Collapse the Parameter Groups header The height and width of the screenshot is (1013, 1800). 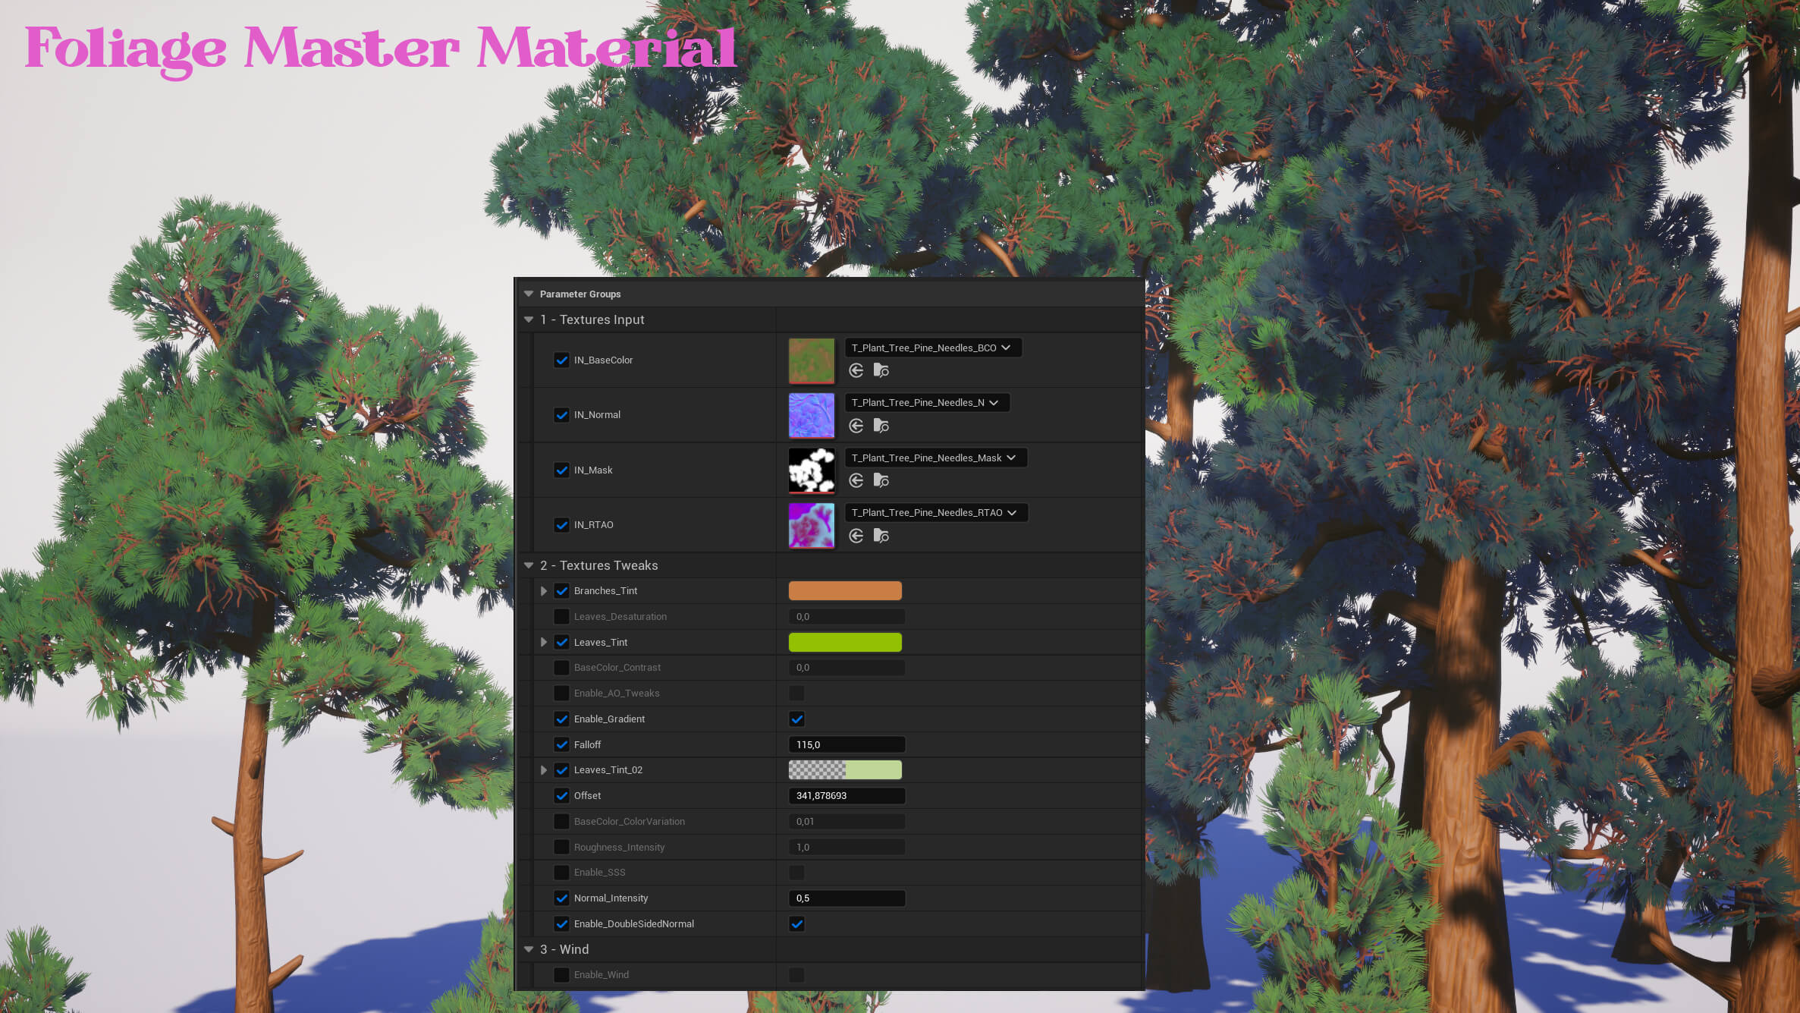pos(529,294)
